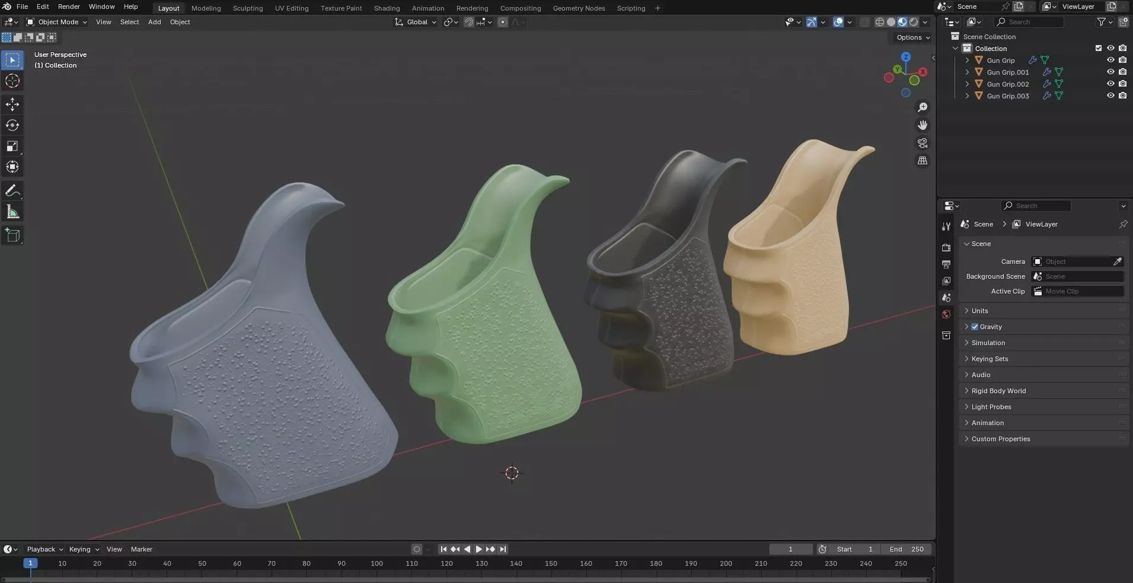
Task: Click the outliner search field
Action: (1029, 22)
